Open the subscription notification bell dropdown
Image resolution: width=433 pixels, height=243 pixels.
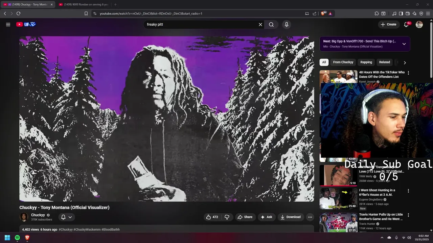(x=66, y=217)
